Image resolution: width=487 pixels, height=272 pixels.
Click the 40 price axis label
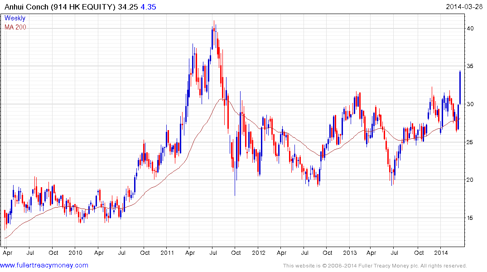coord(470,29)
